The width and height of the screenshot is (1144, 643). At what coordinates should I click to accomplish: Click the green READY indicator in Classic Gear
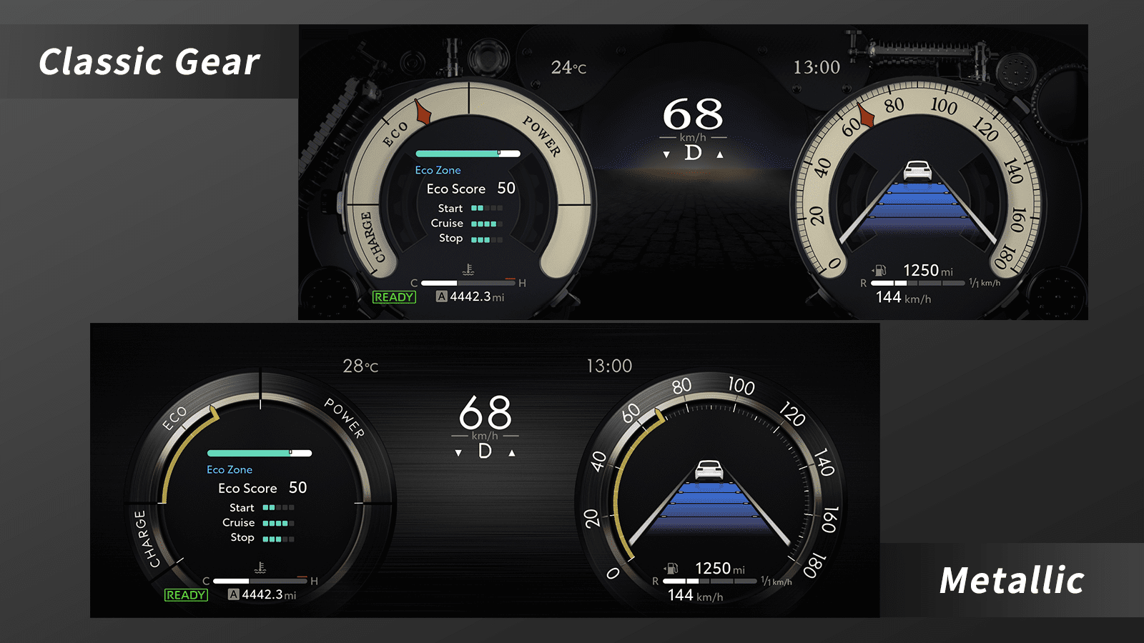[x=394, y=297]
